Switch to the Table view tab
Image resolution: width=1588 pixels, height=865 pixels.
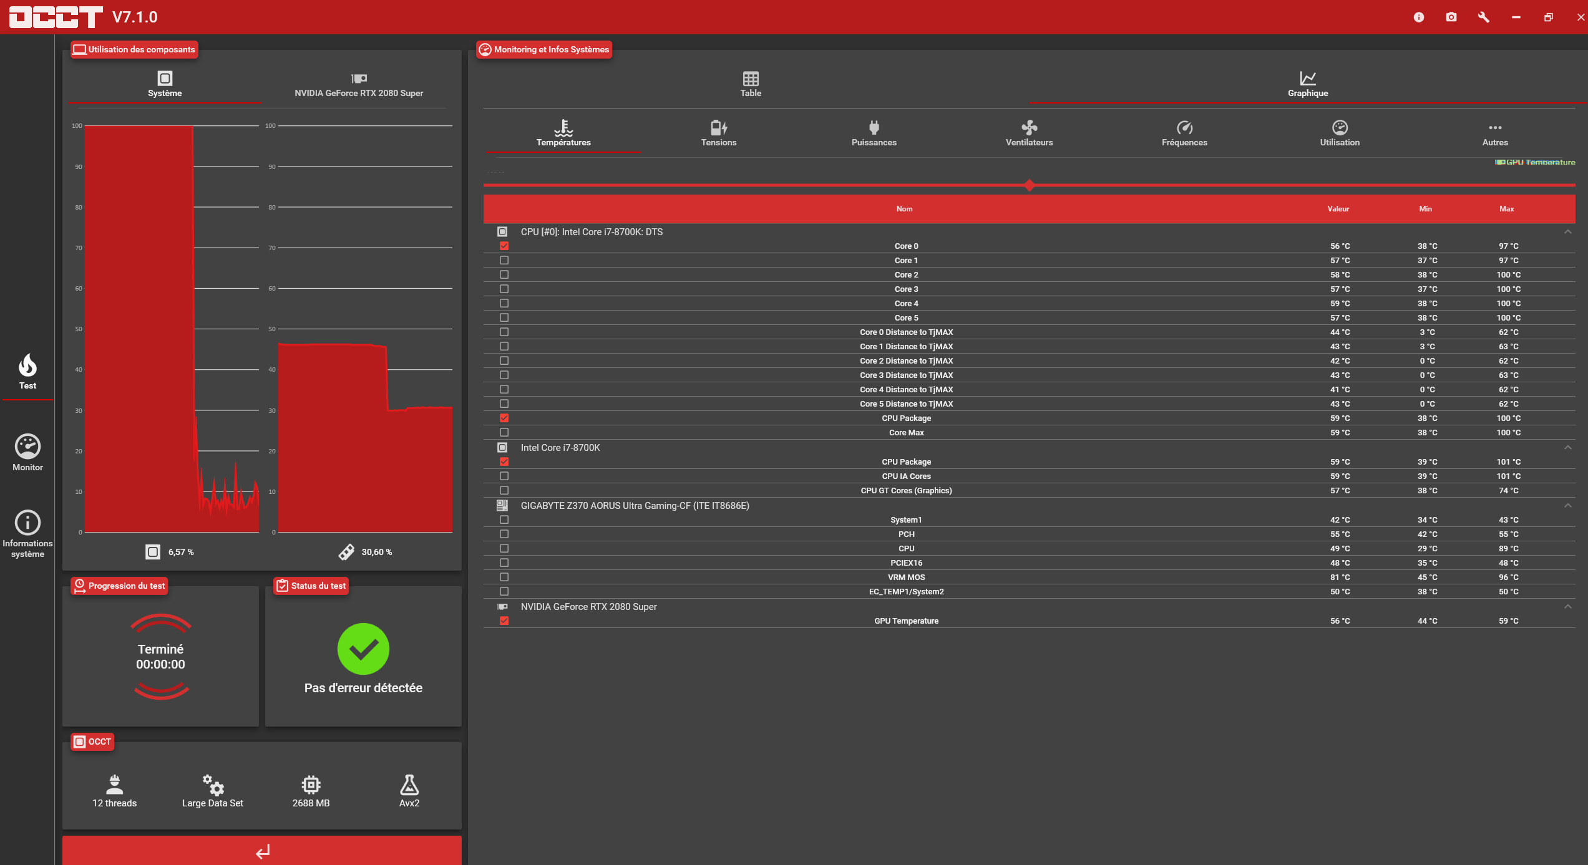pos(751,84)
